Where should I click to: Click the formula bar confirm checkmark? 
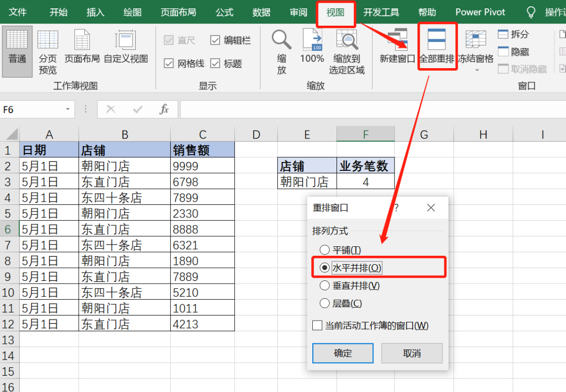coord(137,109)
